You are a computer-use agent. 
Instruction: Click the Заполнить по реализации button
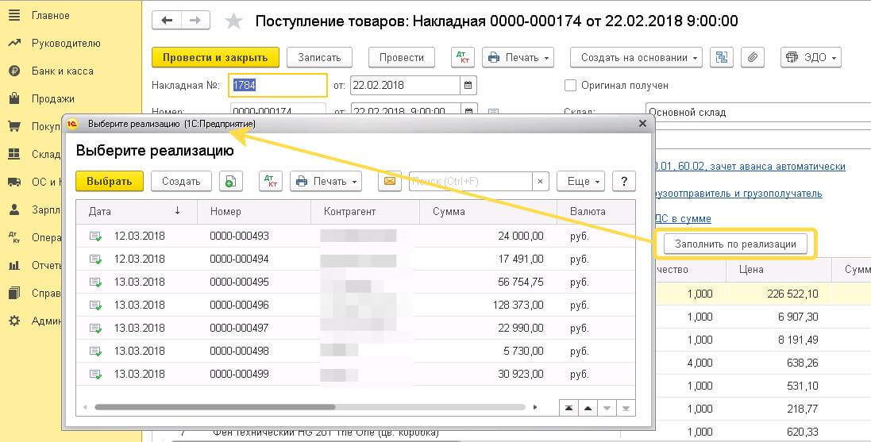pyautogui.click(x=734, y=244)
